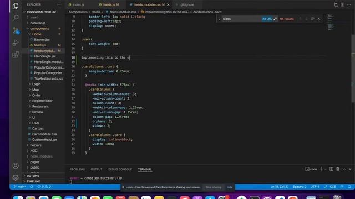Screen dimensions: 355x199
Task: Expand the replace field in find widget
Action: (219, 19)
